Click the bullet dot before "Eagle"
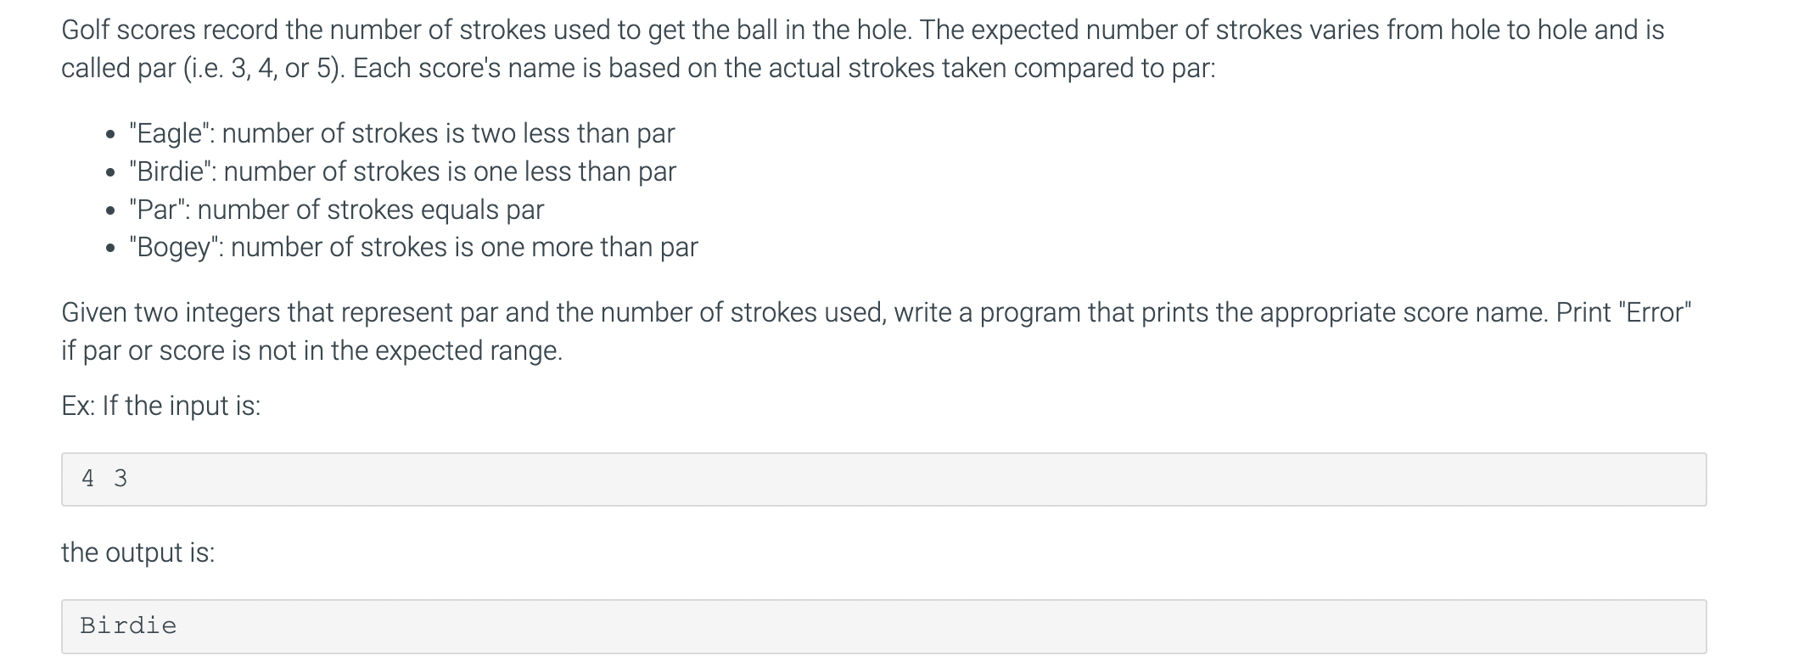The height and width of the screenshot is (667, 1799). coord(109,135)
